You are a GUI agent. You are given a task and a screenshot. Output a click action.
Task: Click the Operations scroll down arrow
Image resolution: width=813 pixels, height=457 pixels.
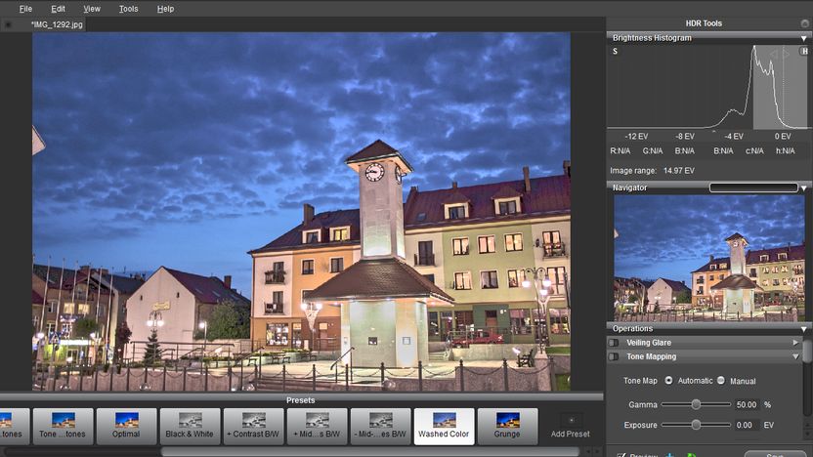pyautogui.click(x=808, y=436)
